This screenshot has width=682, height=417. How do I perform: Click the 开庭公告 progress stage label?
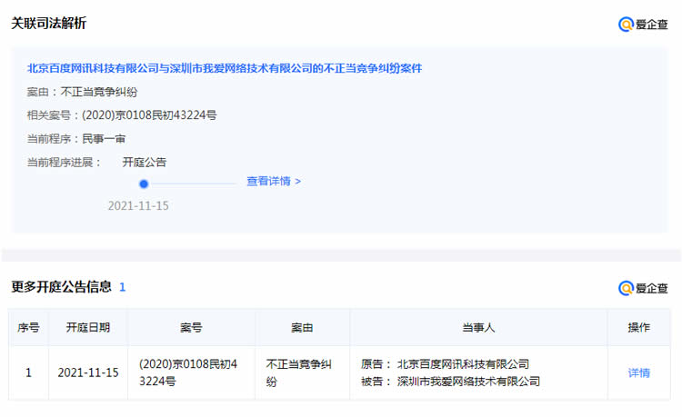145,163
